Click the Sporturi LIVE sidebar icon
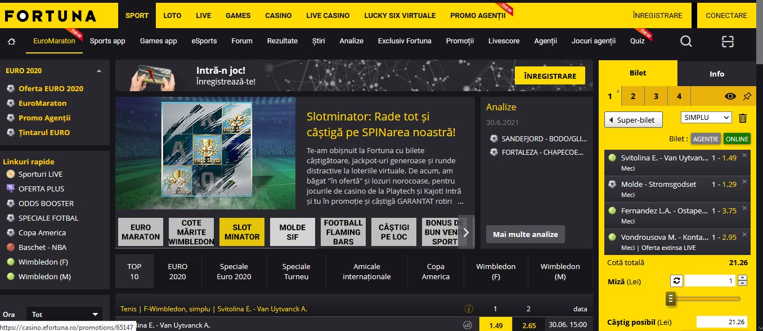This screenshot has width=763, height=331. 10,174
